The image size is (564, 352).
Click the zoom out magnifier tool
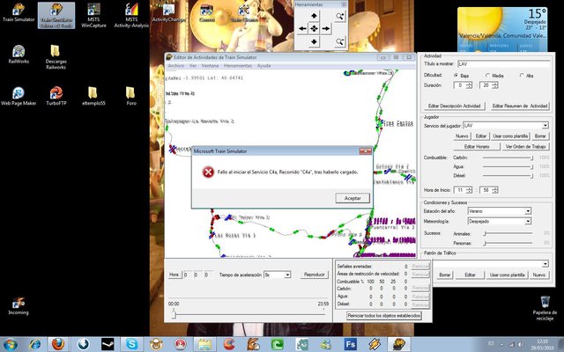(340, 40)
